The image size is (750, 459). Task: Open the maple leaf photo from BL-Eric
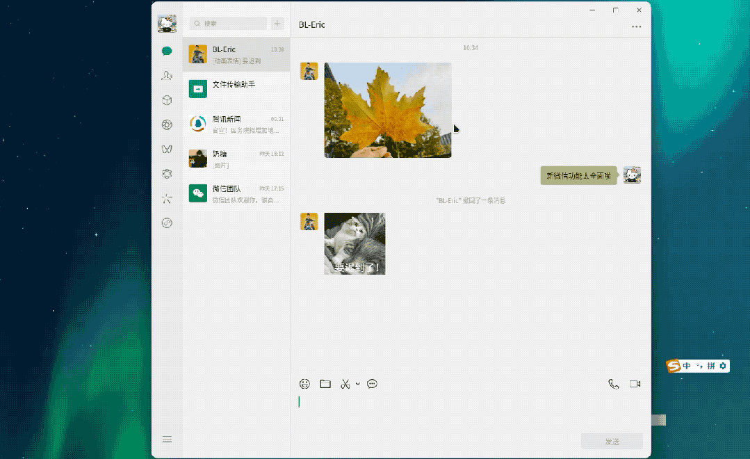coord(388,109)
